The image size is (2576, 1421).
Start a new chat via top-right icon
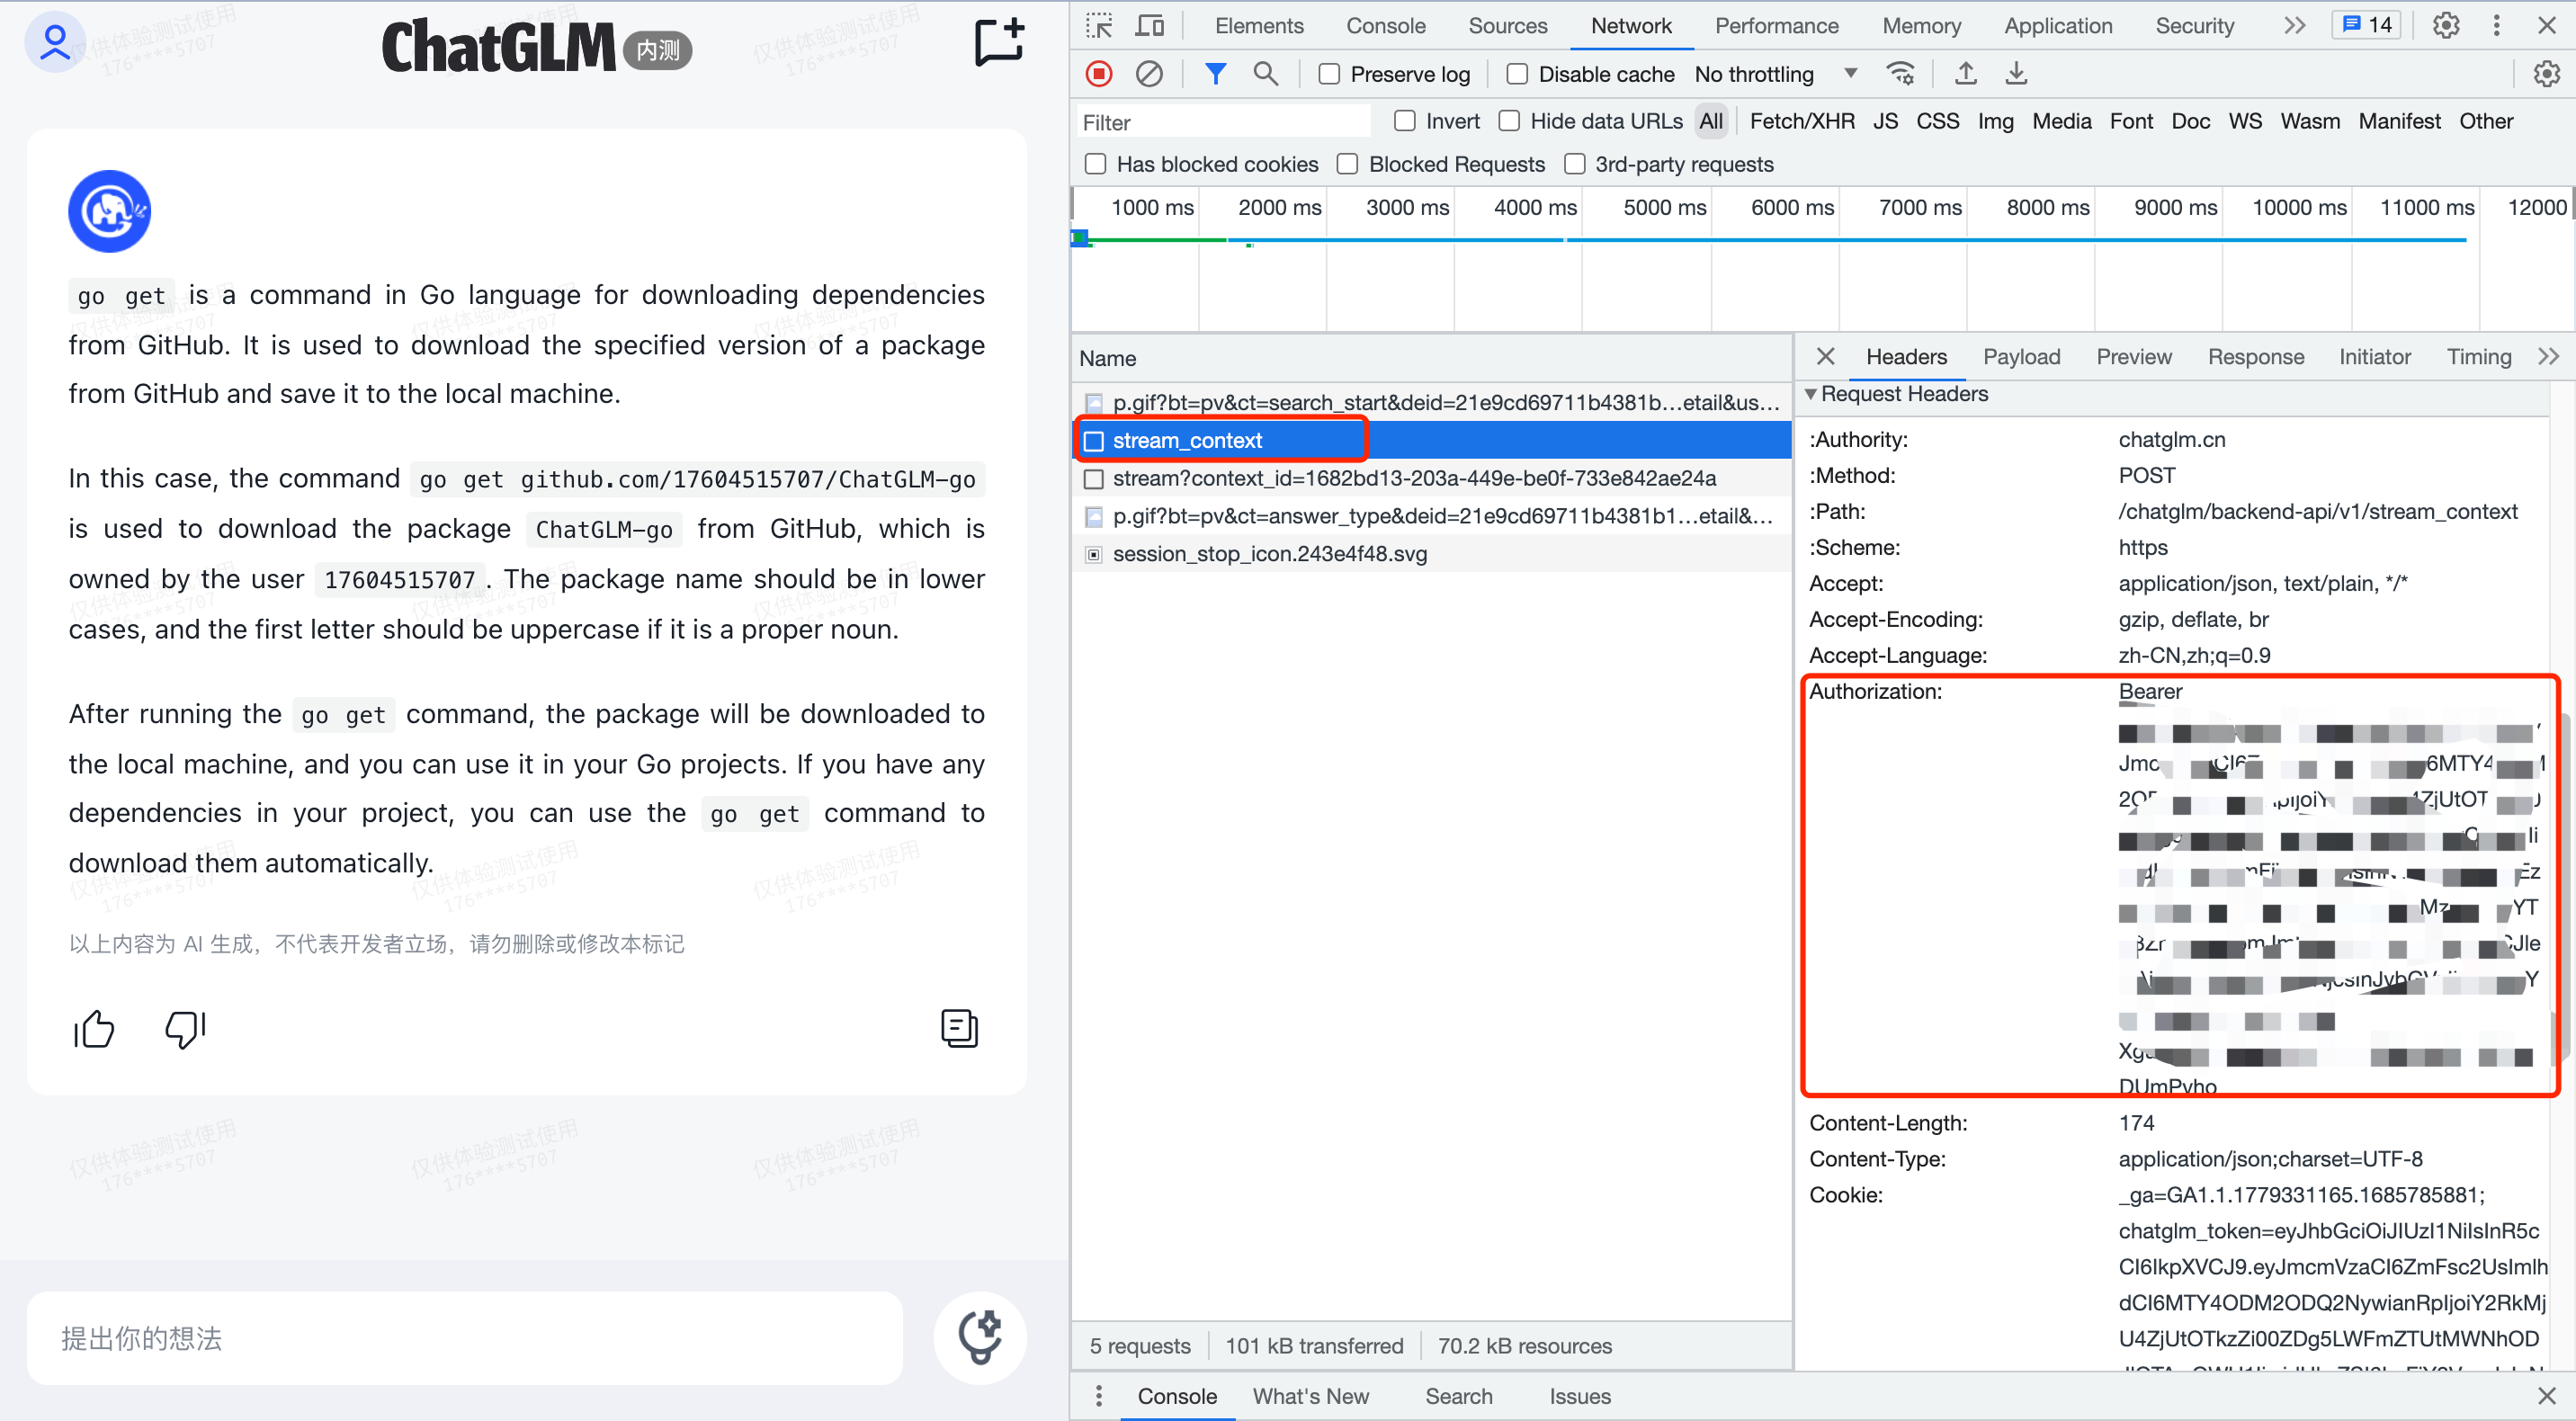pos(999,42)
